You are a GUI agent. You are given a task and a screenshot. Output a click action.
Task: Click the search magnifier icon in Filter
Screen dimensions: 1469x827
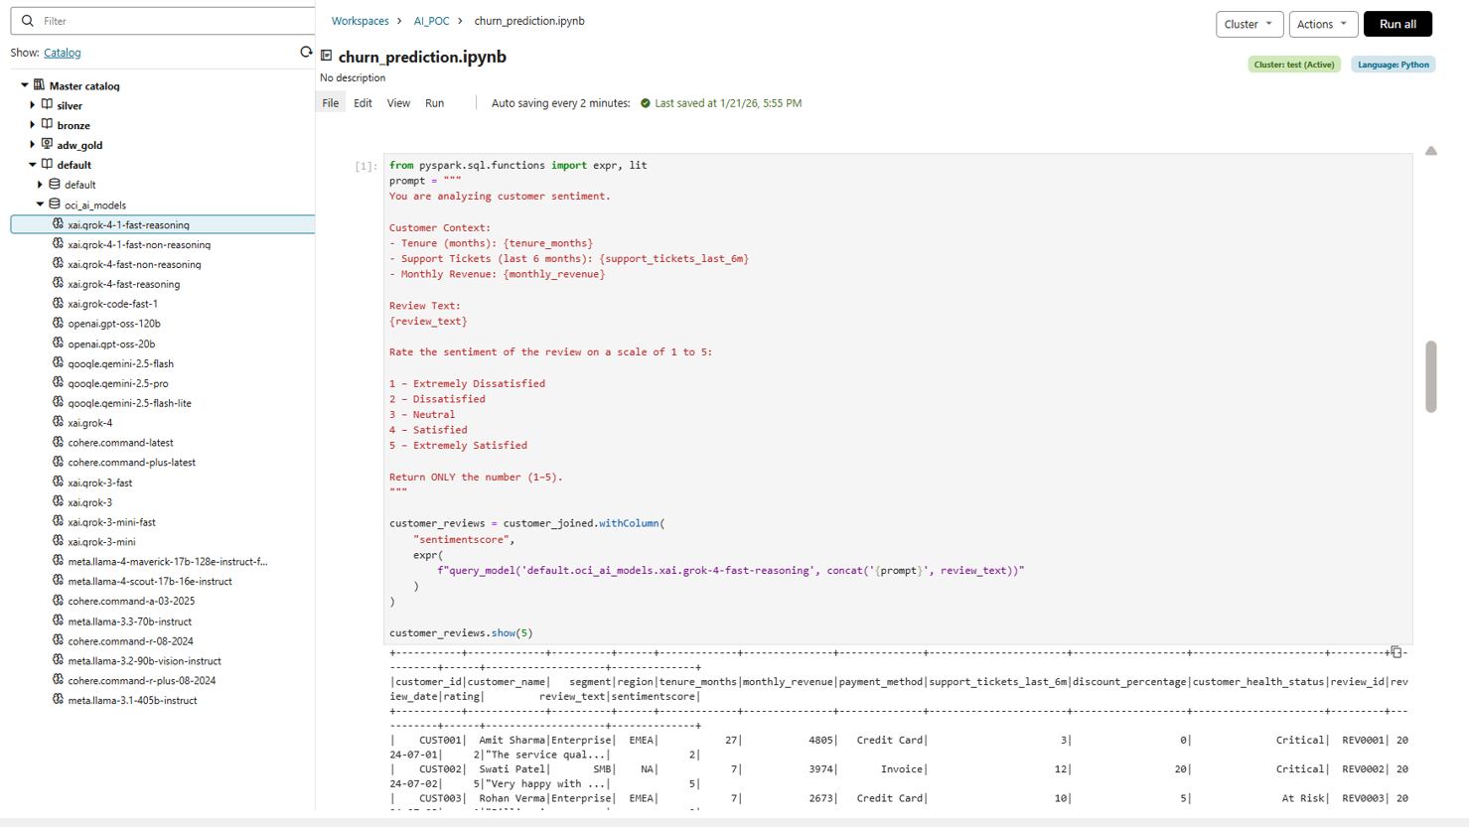[x=27, y=21]
